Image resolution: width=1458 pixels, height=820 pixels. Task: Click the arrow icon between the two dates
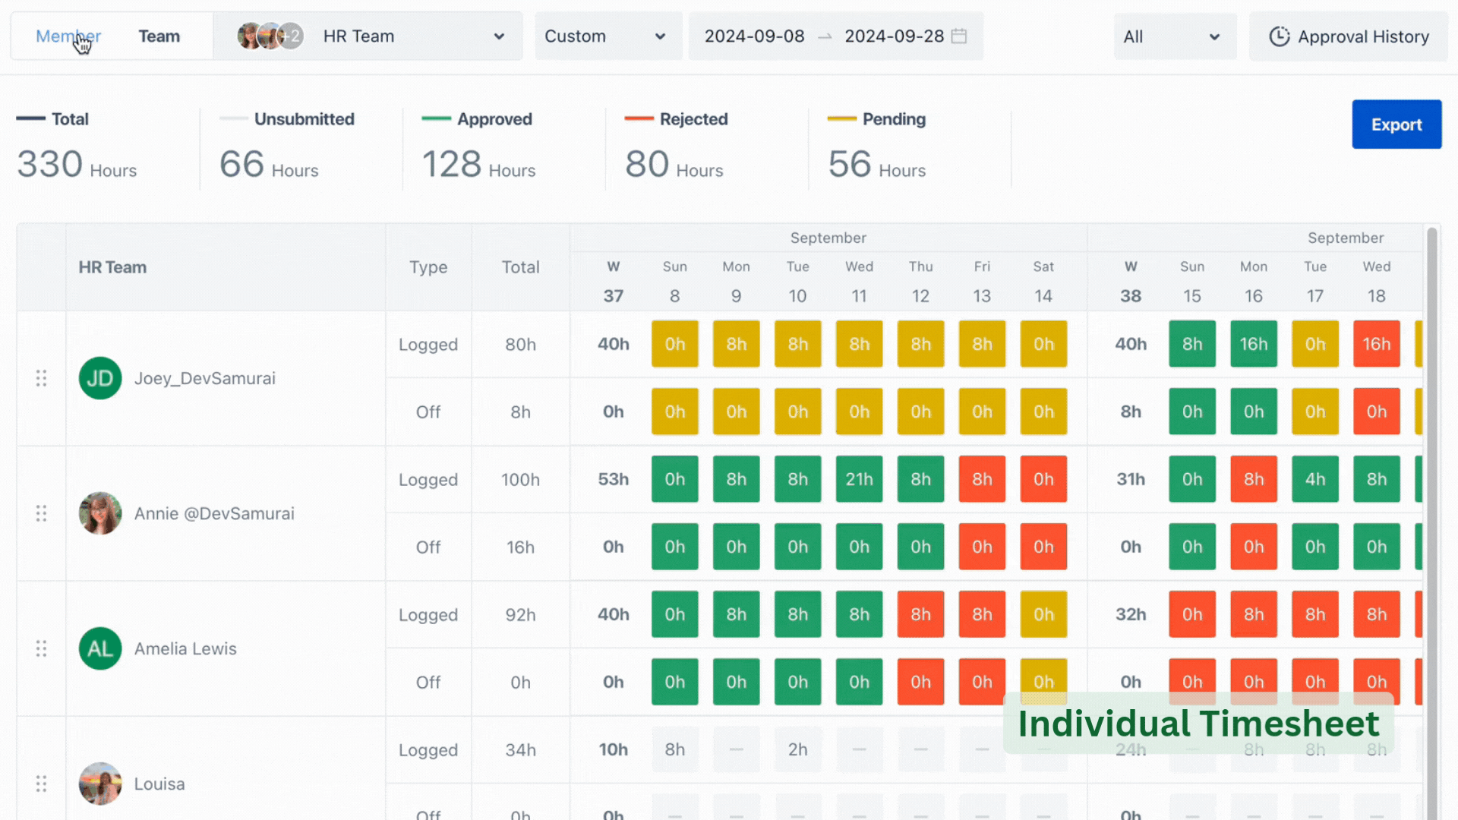(x=825, y=36)
